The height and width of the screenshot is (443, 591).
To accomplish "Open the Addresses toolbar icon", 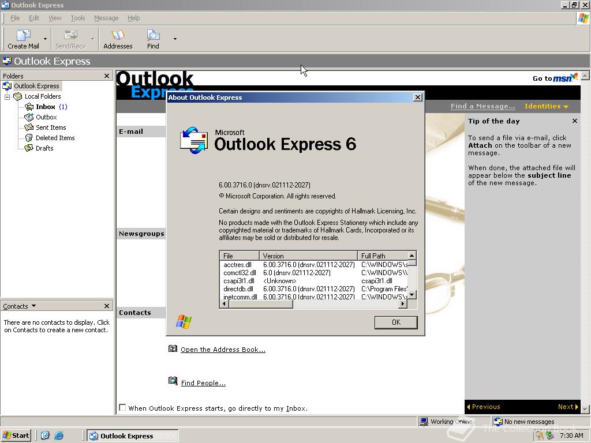I will (x=118, y=35).
